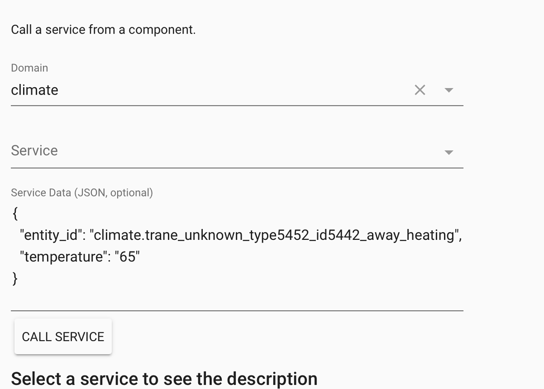
Task: Click the word climate in Domain
Action: point(35,90)
